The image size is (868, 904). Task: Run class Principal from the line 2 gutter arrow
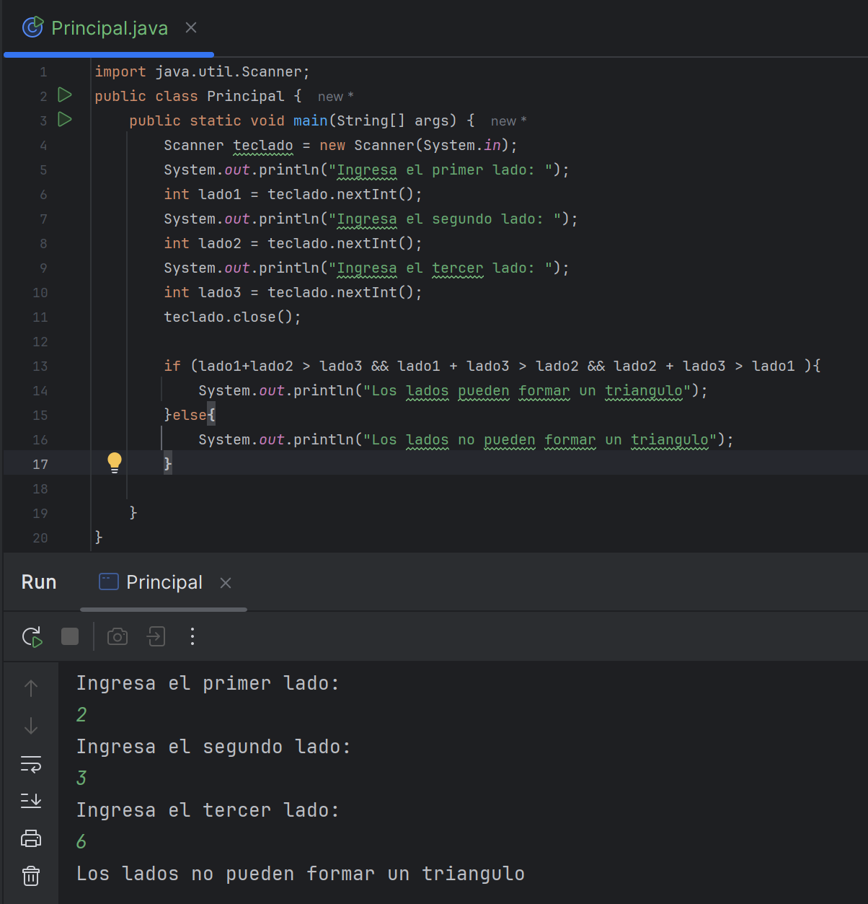click(x=65, y=95)
